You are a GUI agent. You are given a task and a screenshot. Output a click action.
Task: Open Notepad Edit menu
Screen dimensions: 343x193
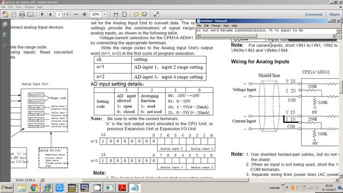pos(206,26)
